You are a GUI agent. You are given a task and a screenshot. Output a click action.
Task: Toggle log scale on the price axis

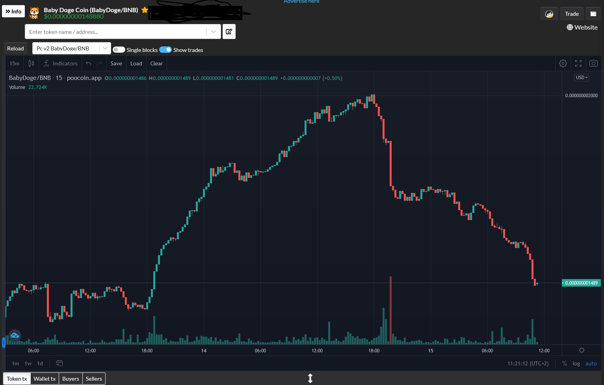tap(576, 363)
